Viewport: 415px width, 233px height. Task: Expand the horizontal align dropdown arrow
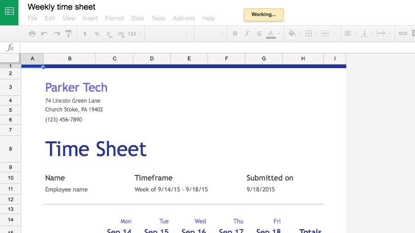(x=356, y=34)
